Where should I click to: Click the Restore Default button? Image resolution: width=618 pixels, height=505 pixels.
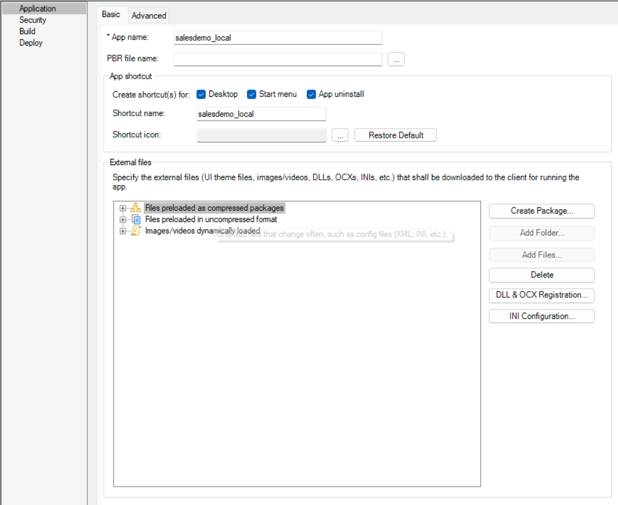pos(395,136)
